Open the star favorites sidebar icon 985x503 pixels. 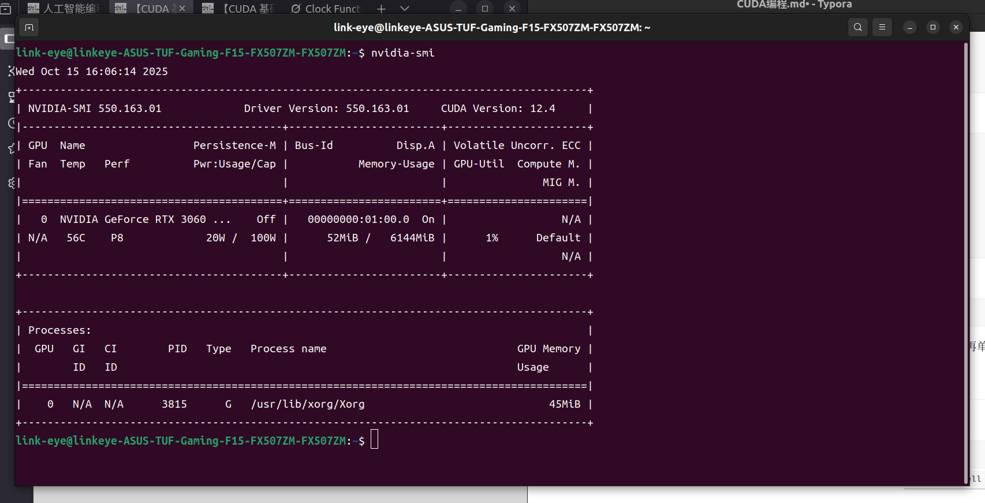[11, 149]
